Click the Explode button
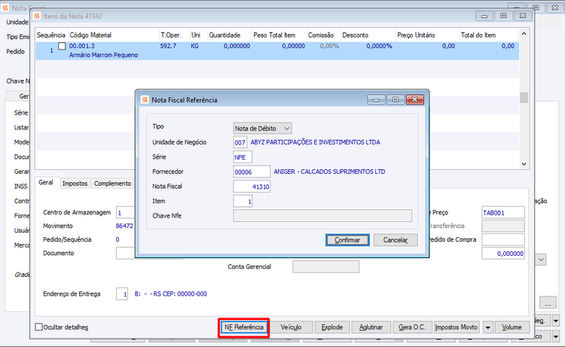 pos(332,327)
